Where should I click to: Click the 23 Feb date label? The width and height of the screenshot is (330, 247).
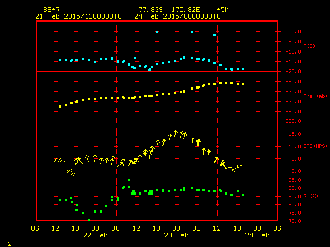tap(176, 235)
